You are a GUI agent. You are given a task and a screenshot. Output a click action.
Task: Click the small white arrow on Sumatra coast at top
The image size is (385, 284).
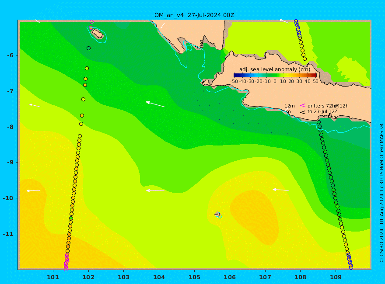162,25
